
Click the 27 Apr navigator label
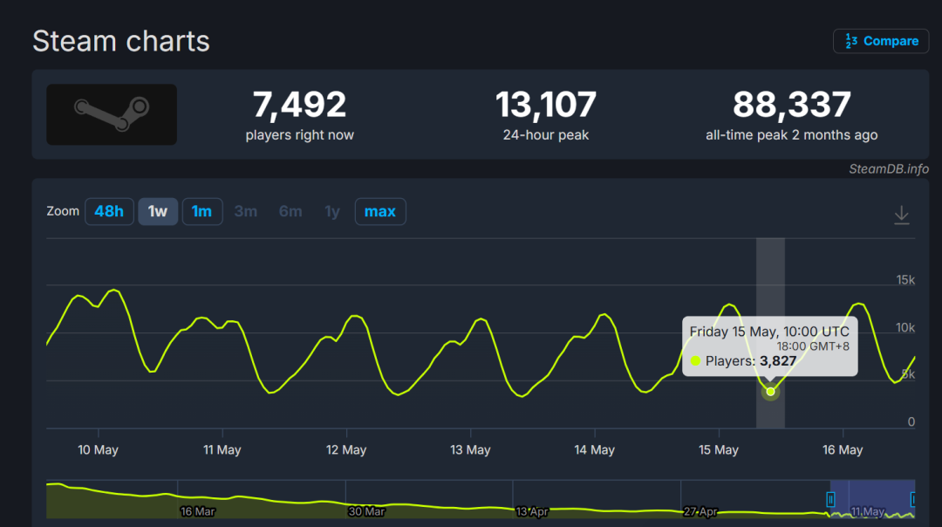tap(700, 511)
